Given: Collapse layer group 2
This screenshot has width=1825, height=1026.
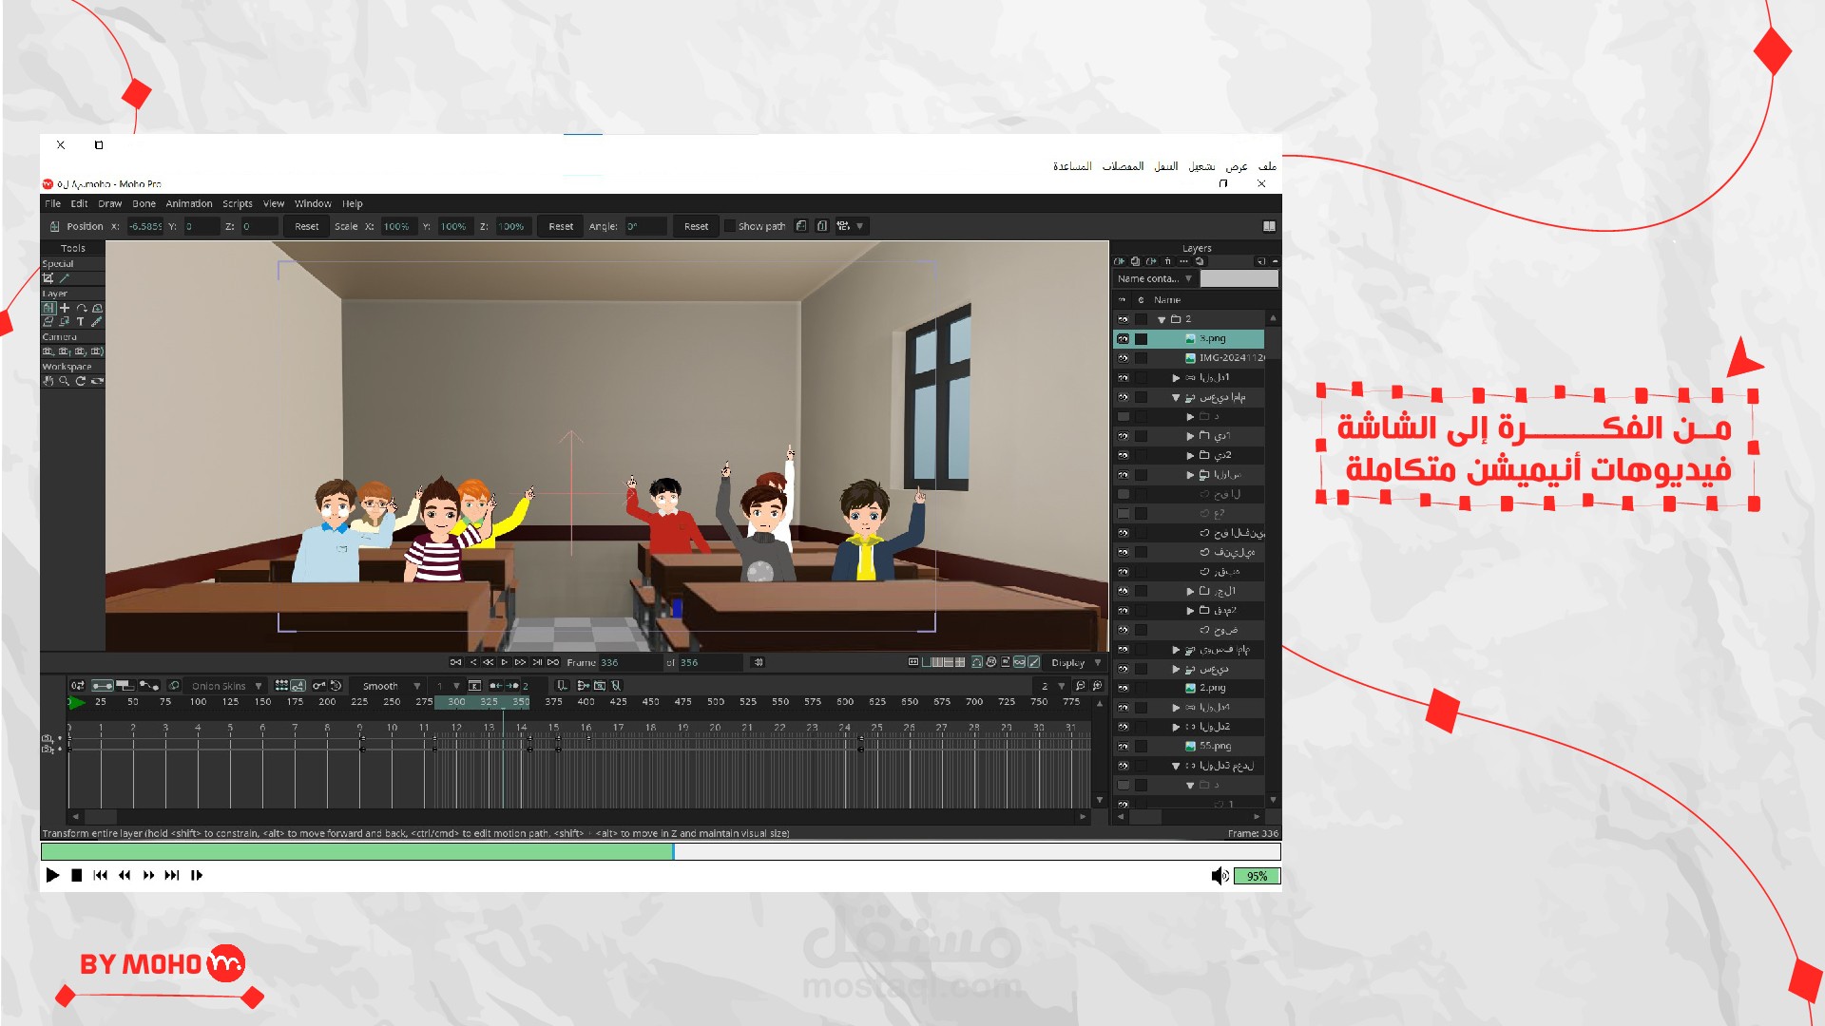Looking at the screenshot, I should 1161,320.
